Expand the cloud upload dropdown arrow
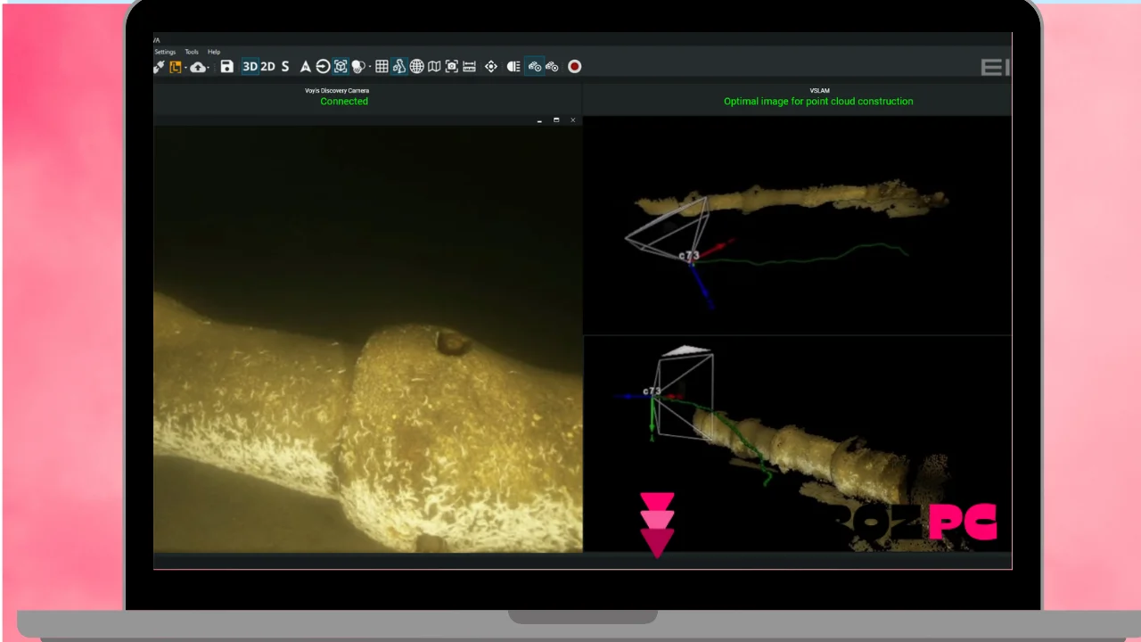 point(209,68)
